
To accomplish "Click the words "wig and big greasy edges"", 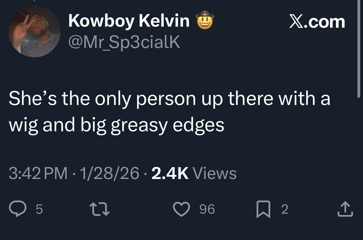I will (116, 125).
